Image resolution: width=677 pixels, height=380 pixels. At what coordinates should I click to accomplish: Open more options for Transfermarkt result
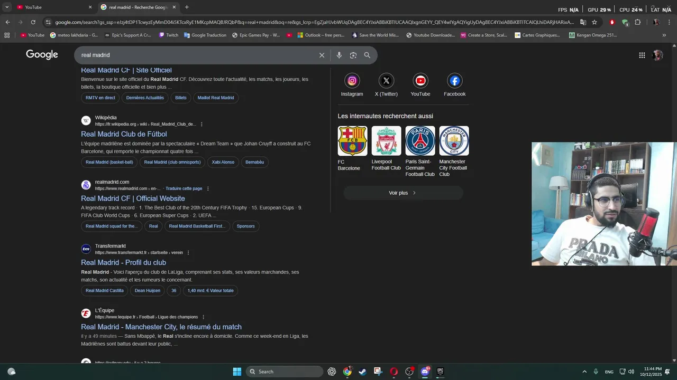(188, 252)
